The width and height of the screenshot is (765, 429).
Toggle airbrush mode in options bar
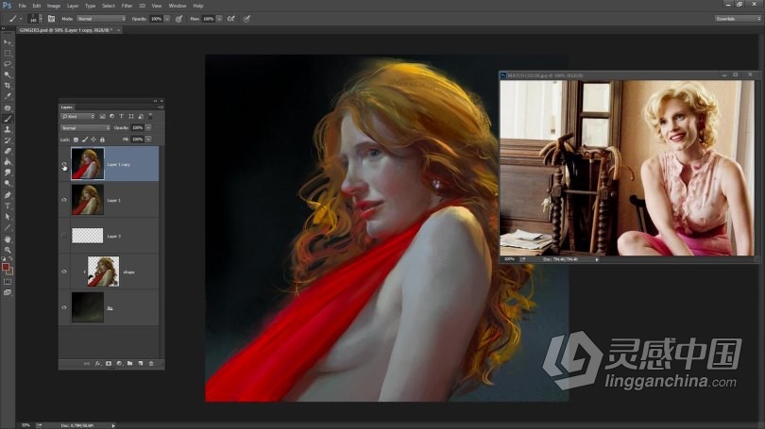(x=231, y=19)
